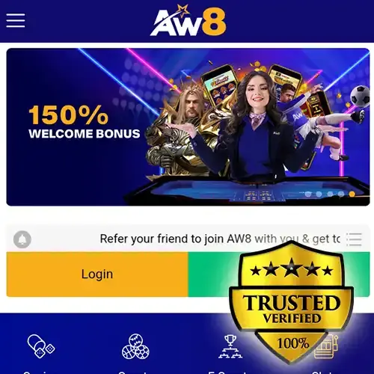Open the announcements list icon

point(354,239)
